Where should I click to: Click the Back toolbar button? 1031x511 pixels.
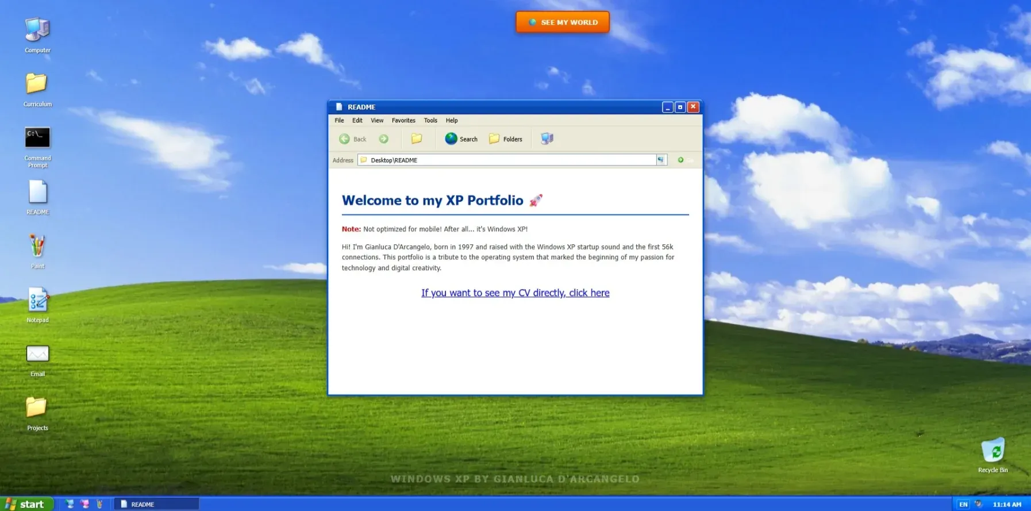pyautogui.click(x=353, y=139)
